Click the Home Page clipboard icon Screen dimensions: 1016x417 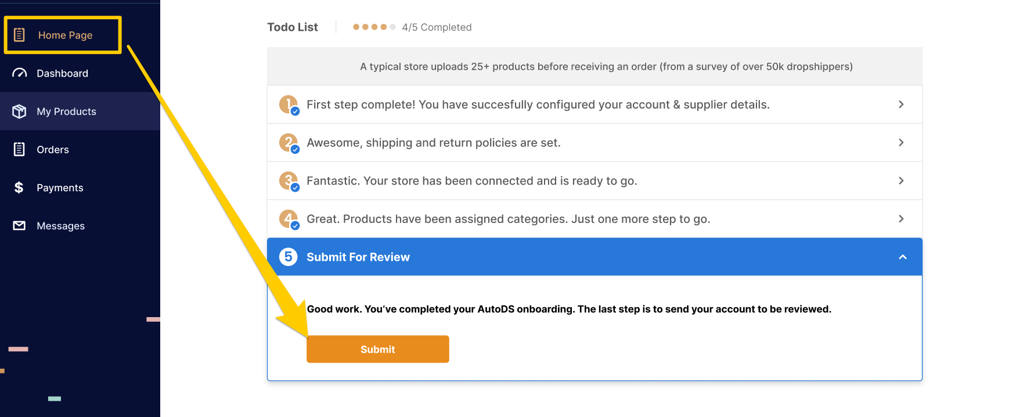tap(19, 35)
